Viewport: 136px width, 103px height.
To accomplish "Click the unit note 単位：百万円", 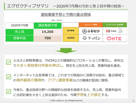I will pos(57,20).
